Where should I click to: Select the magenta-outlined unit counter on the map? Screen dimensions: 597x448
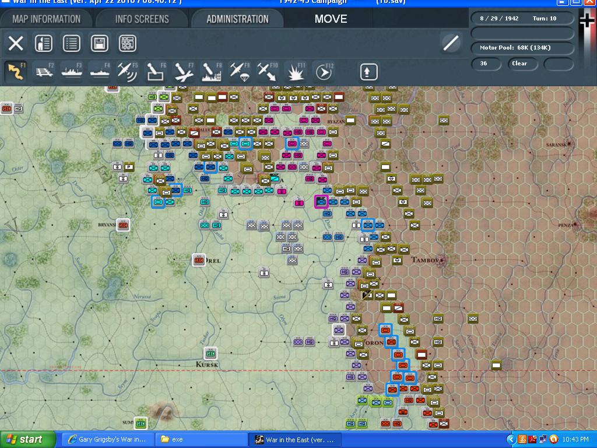(x=321, y=201)
